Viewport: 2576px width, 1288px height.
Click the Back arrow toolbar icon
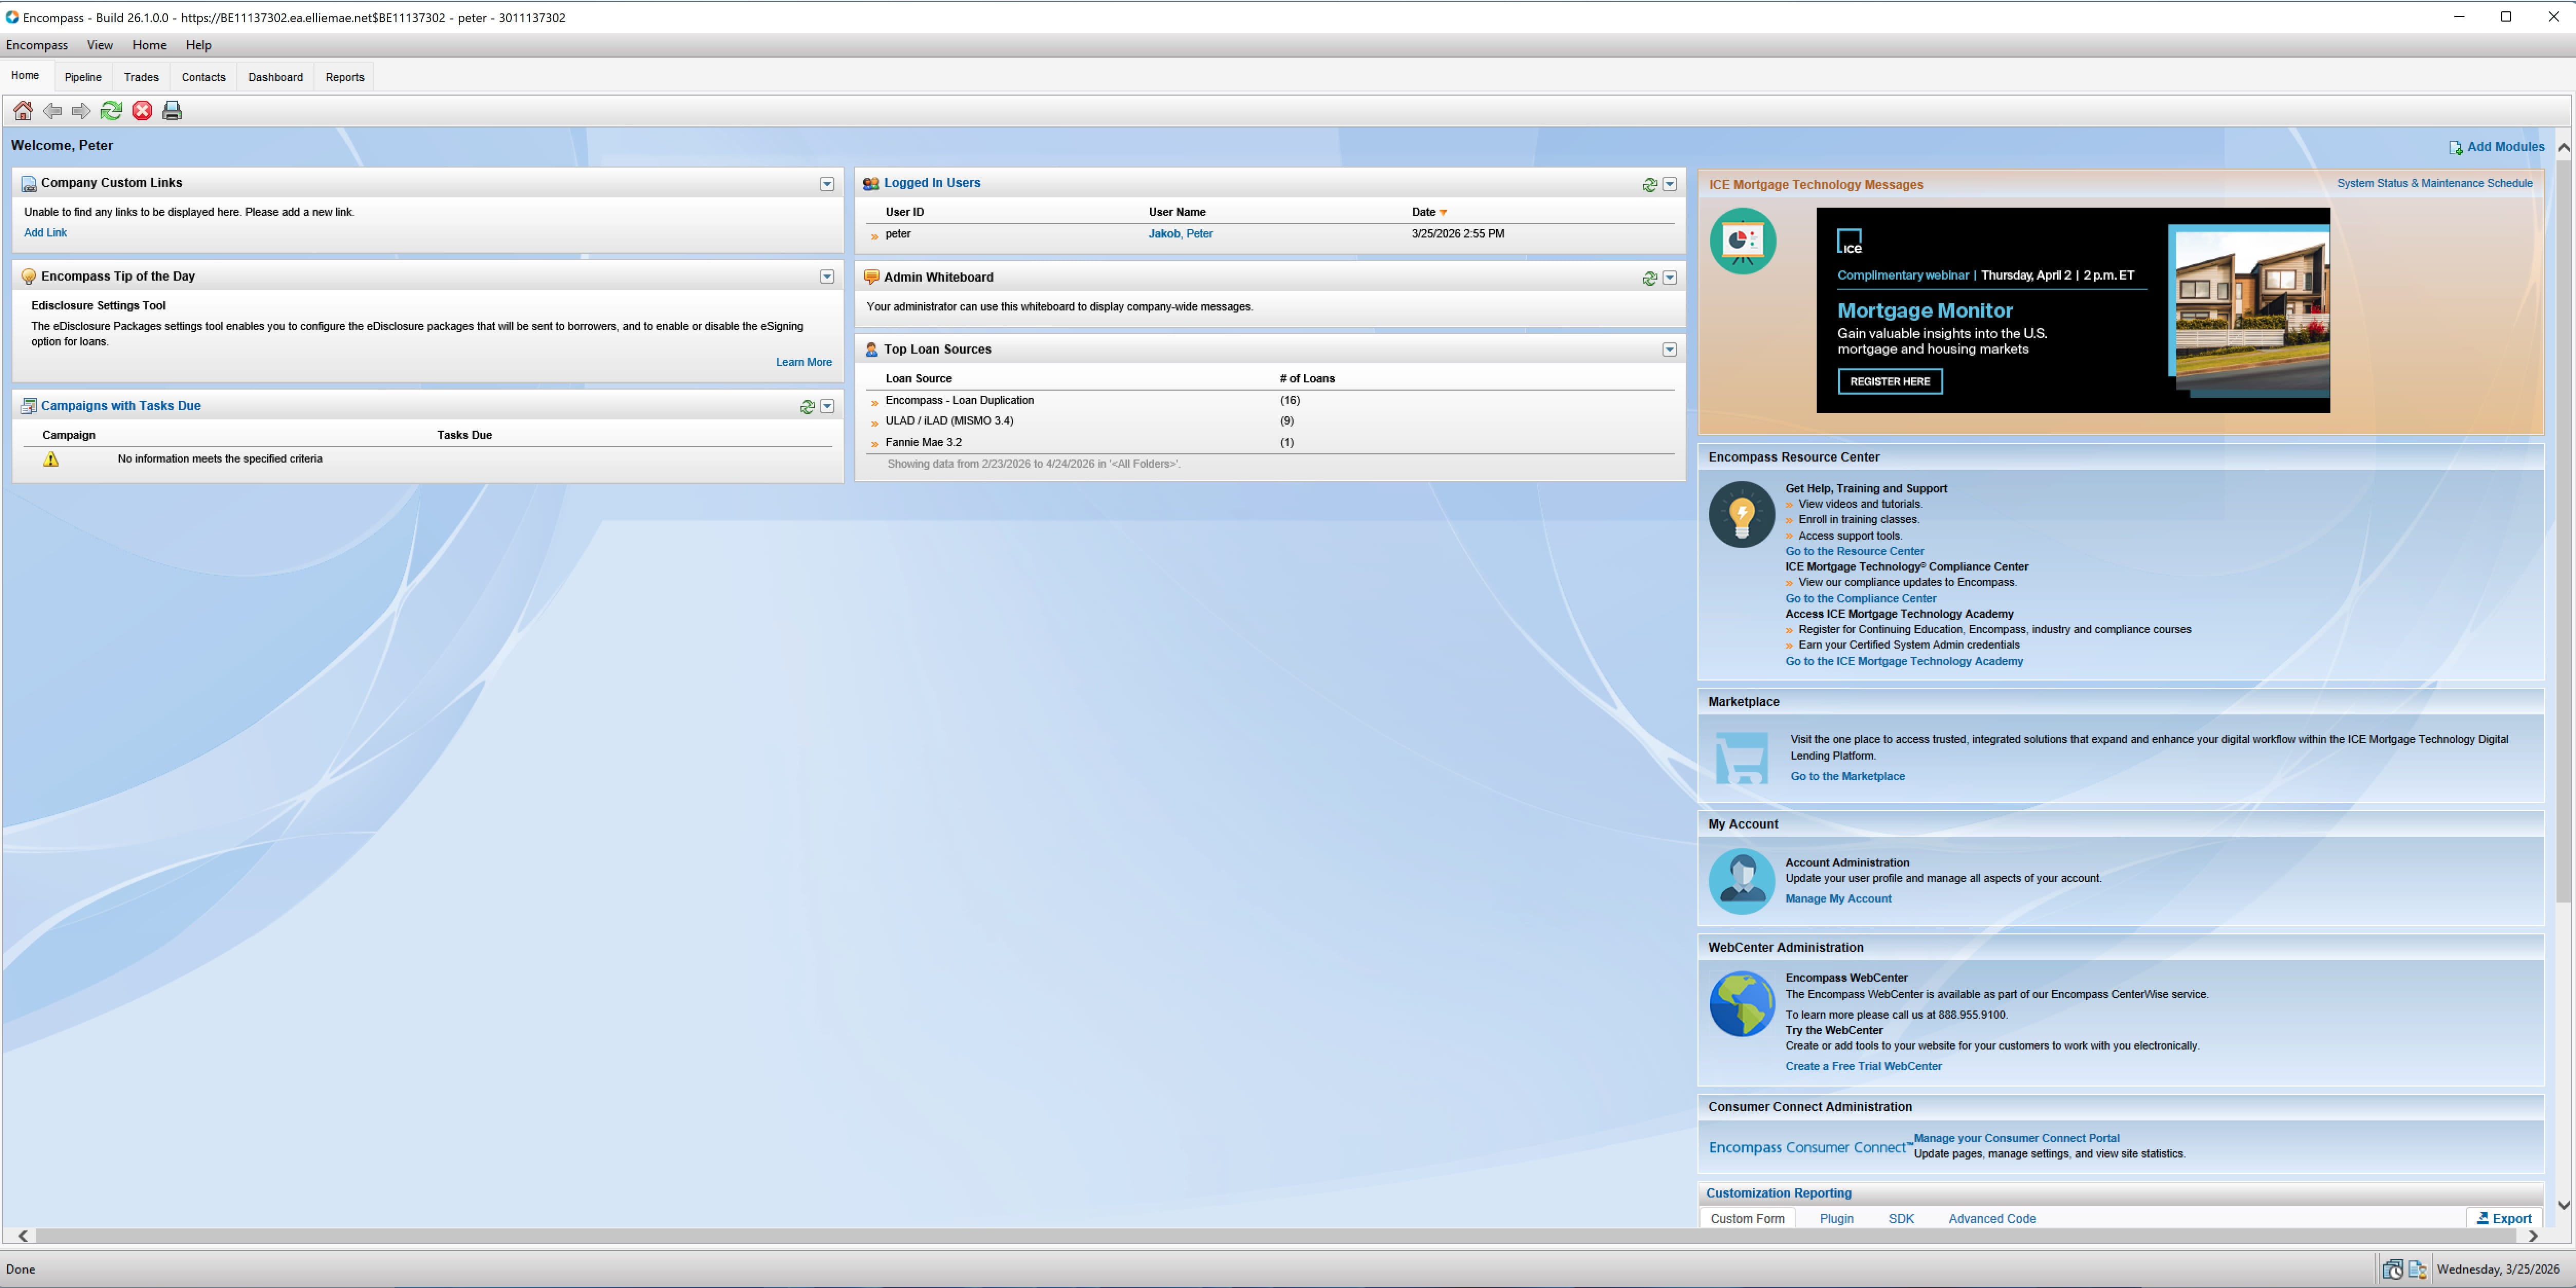coord(52,111)
